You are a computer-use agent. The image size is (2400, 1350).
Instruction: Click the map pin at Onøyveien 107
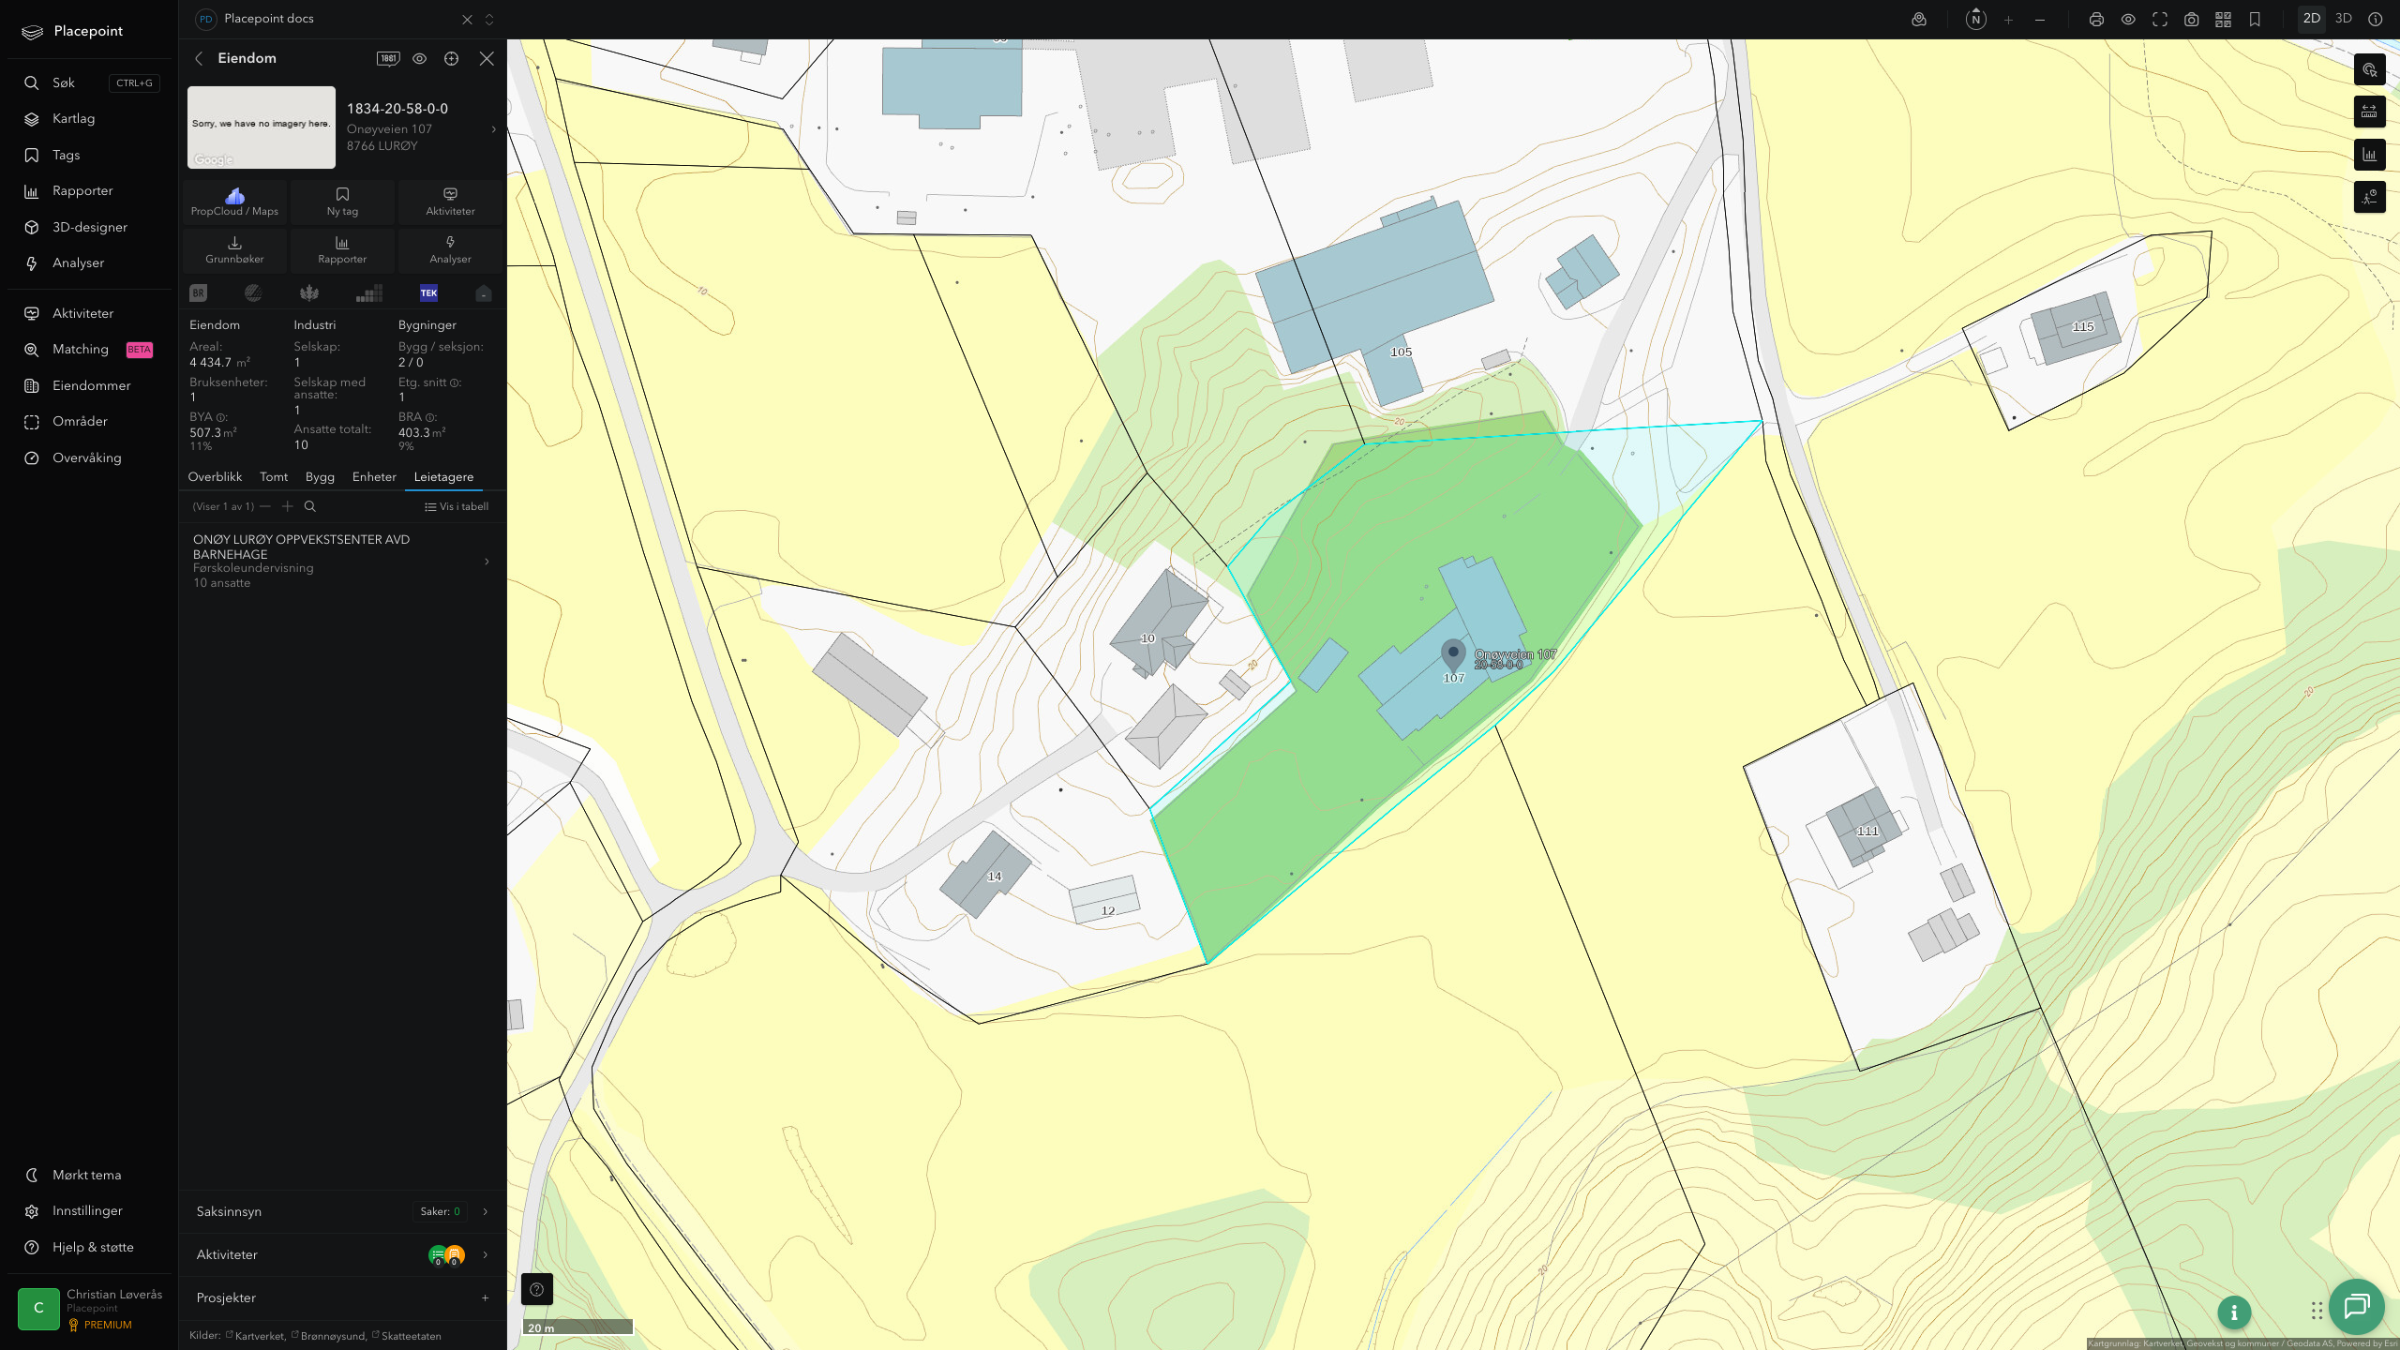click(1453, 654)
